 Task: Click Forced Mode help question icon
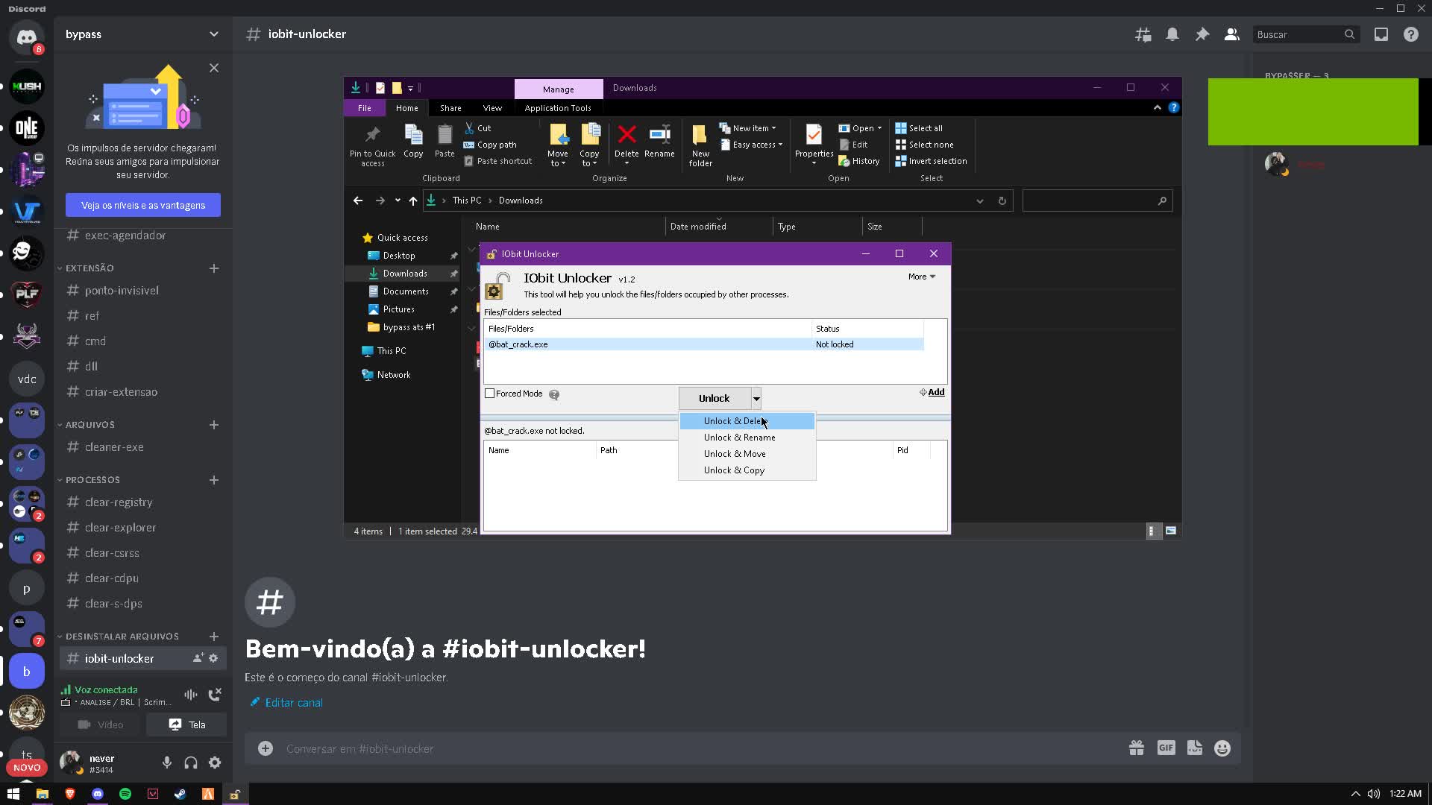pos(554,394)
